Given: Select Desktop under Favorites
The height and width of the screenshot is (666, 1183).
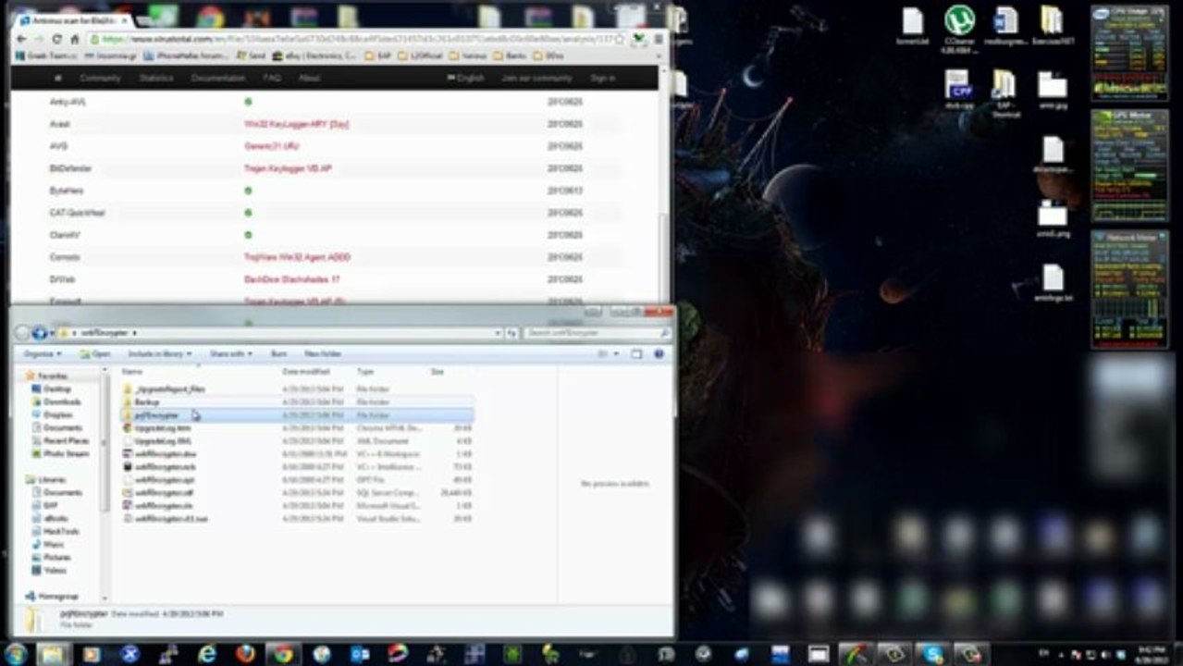Looking at the screenshot, I should pyautogui.click(x=57, y=389).
